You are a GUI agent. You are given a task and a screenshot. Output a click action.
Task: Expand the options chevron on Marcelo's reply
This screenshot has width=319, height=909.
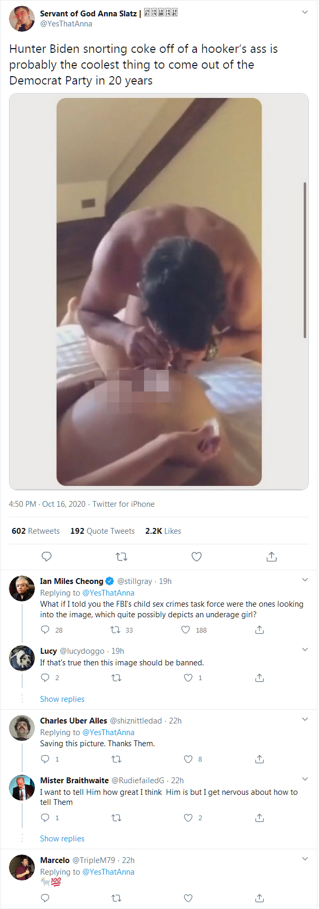coord(305,859)
